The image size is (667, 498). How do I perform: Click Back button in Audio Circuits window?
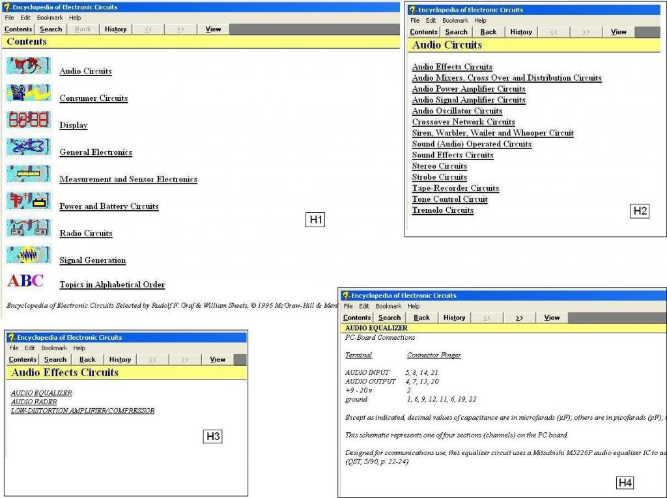click(489, 32)
